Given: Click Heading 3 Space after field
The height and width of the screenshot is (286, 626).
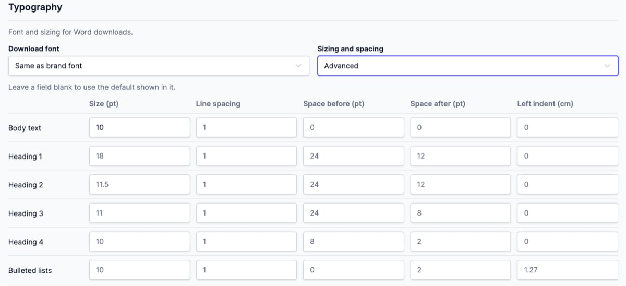Looking at the screenshot, I should (461, 213).
